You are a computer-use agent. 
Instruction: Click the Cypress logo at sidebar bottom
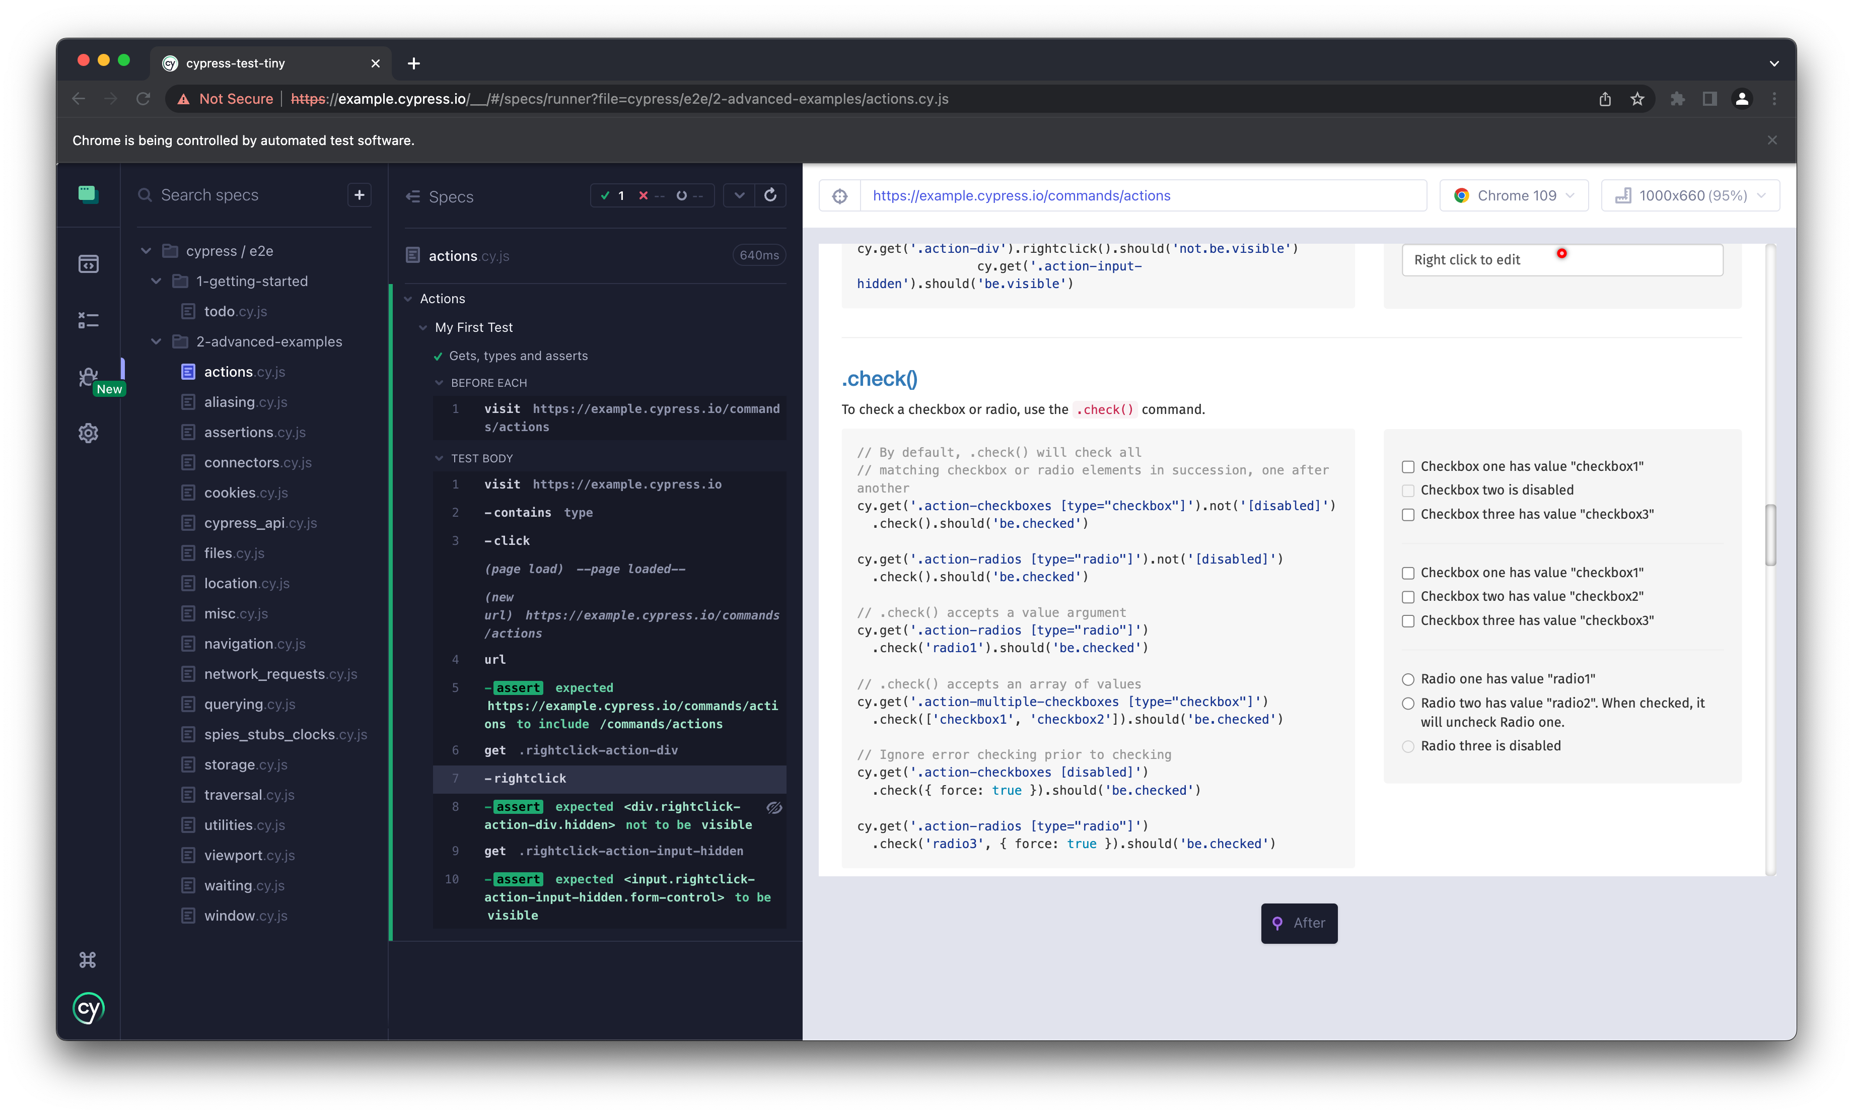click(88, 1008)
